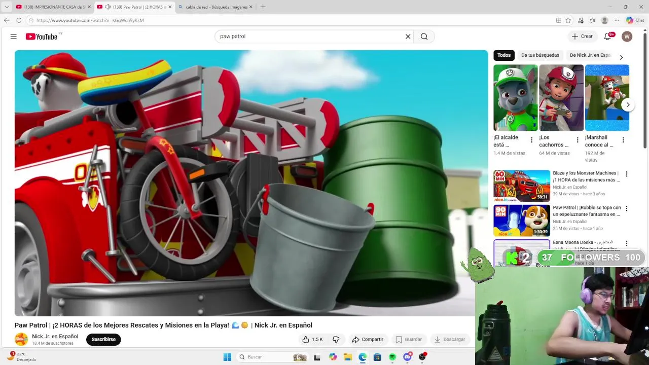This screenshot has height=365, width=649.
Task: Open options for '¡Los cachorros' Short
Action: pyautogui.click(x=577, y=140)
